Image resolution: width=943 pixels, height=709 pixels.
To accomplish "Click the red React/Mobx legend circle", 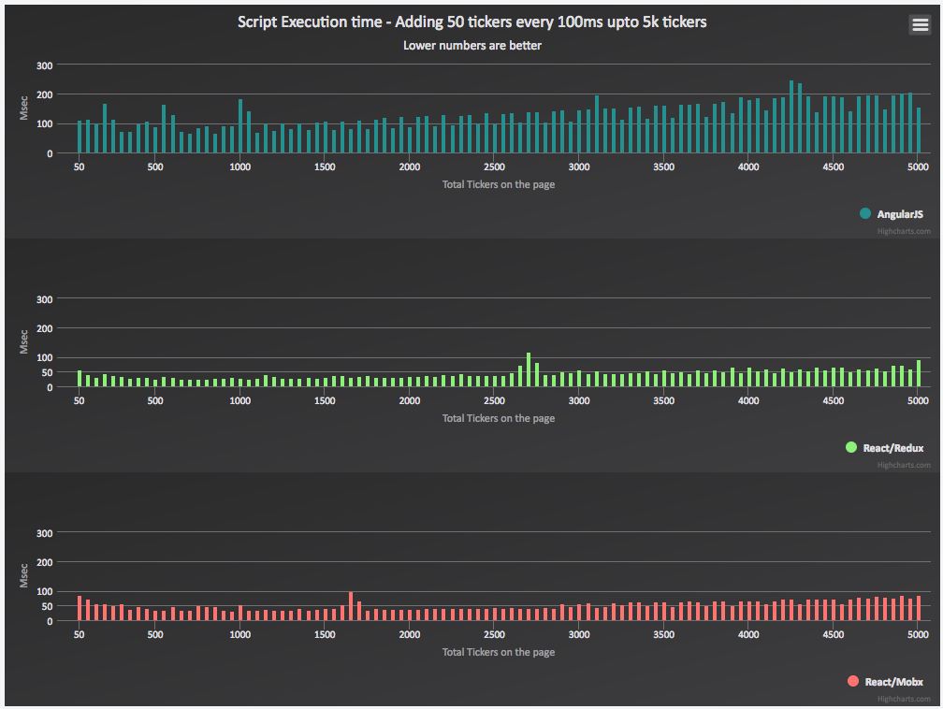I will [x=853, y=681].
